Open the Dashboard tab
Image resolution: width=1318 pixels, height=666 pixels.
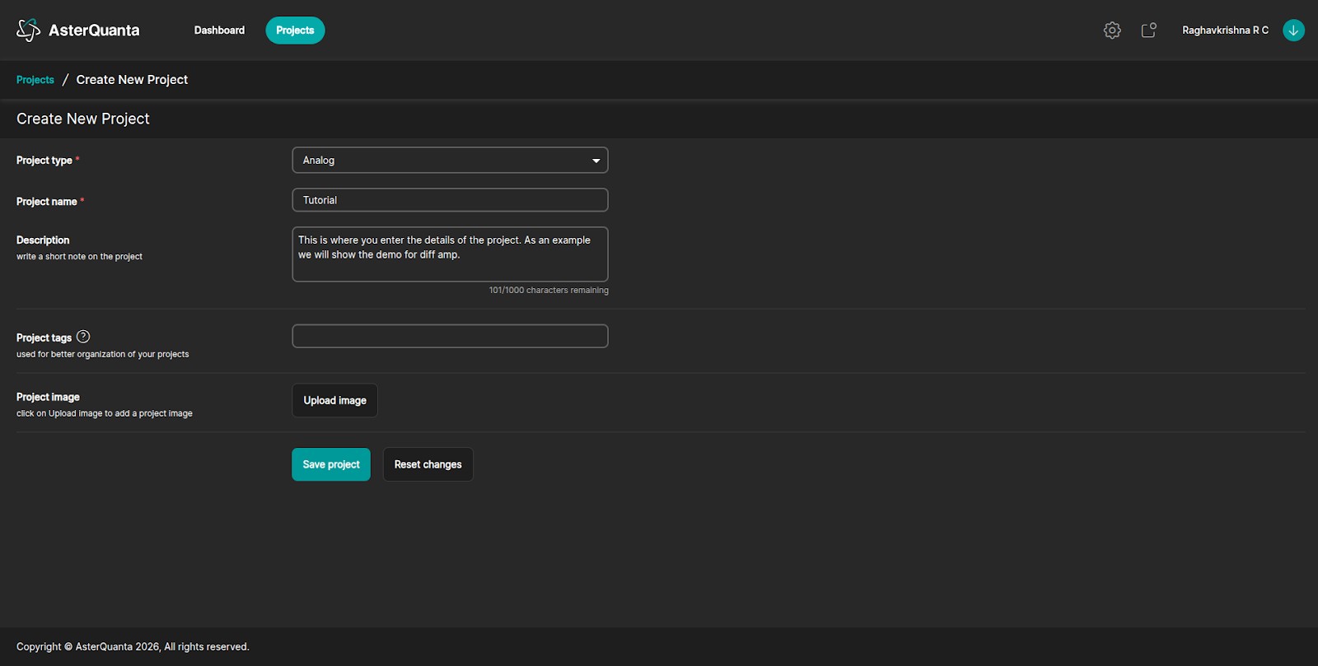pyautogui.click(x=219, y=30)
